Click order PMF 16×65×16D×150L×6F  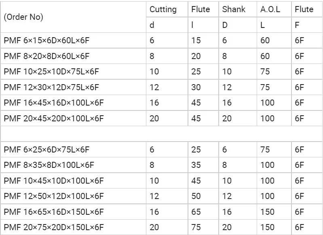click(x=53, y=212)
